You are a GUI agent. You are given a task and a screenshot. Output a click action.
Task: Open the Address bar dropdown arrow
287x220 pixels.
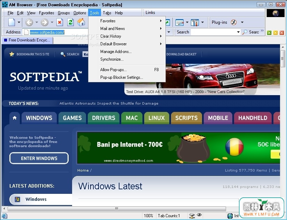(x=169, y=32)
